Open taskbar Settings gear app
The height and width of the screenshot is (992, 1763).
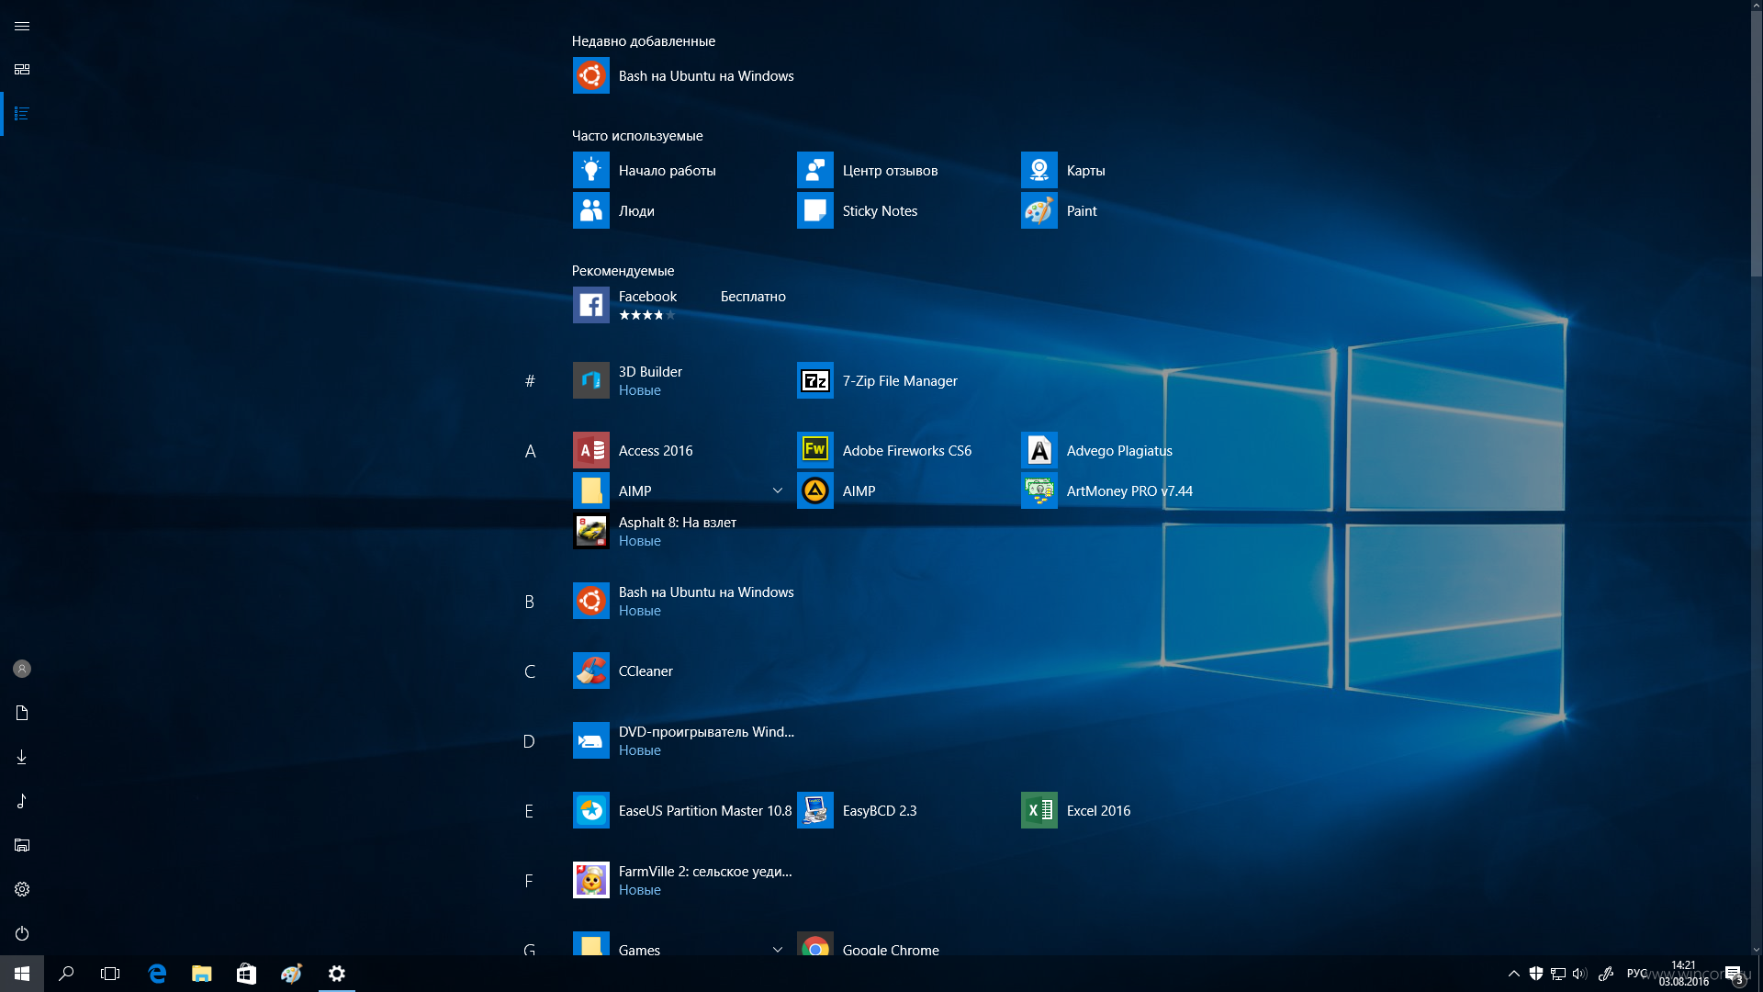pos(337,974)
